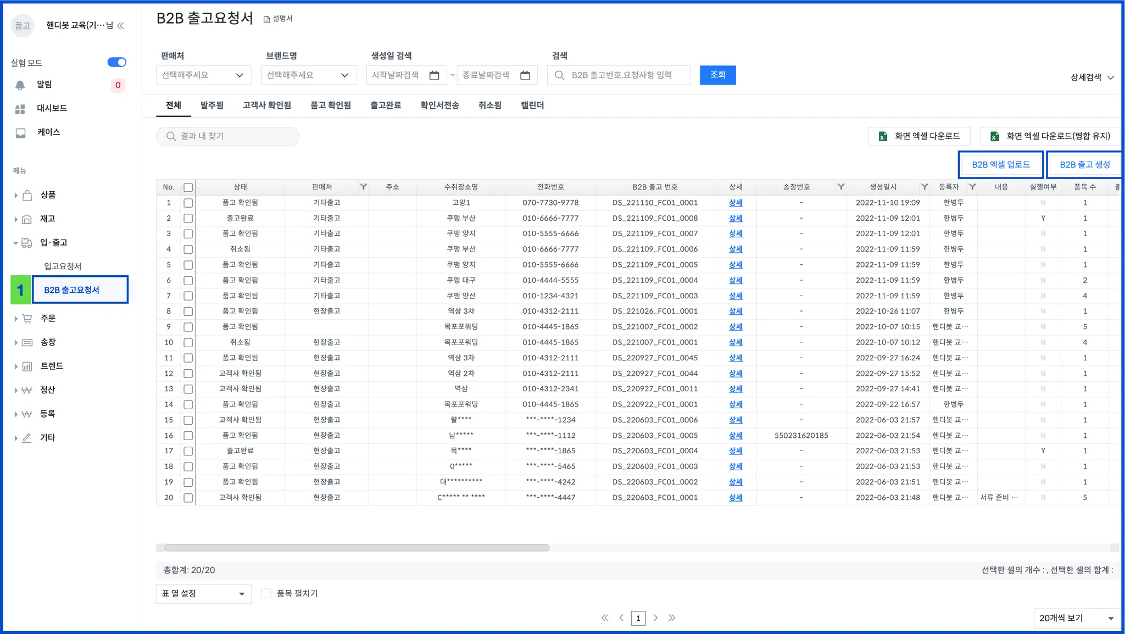
Task: Toggle the 실험 모드 switch
Action: [x=116, y=62]
